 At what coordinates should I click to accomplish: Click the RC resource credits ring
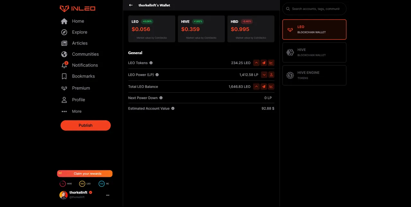point(101,184)
